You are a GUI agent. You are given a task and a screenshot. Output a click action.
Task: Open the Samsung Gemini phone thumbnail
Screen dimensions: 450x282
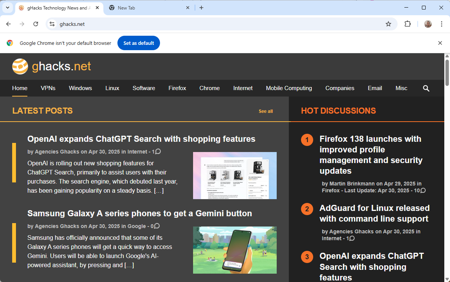point(235,250)
